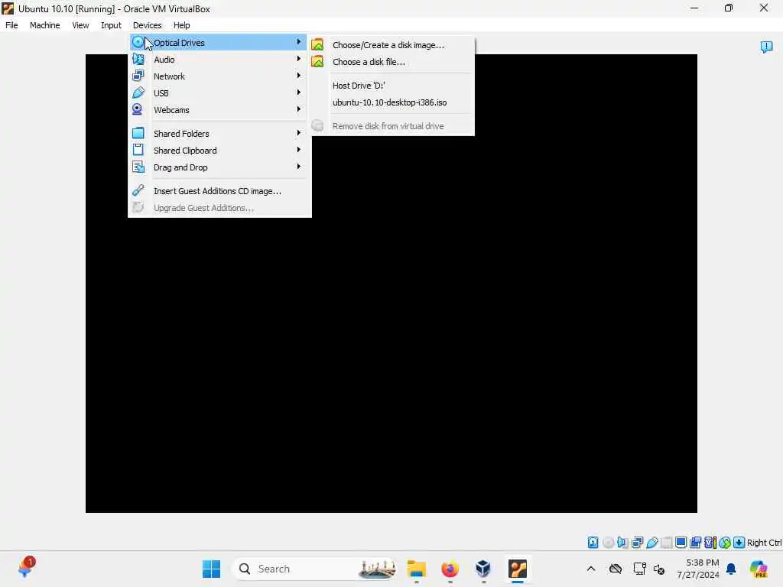Open the Help menu
This screenshot has height=587, width=783.
pos(182,25)
